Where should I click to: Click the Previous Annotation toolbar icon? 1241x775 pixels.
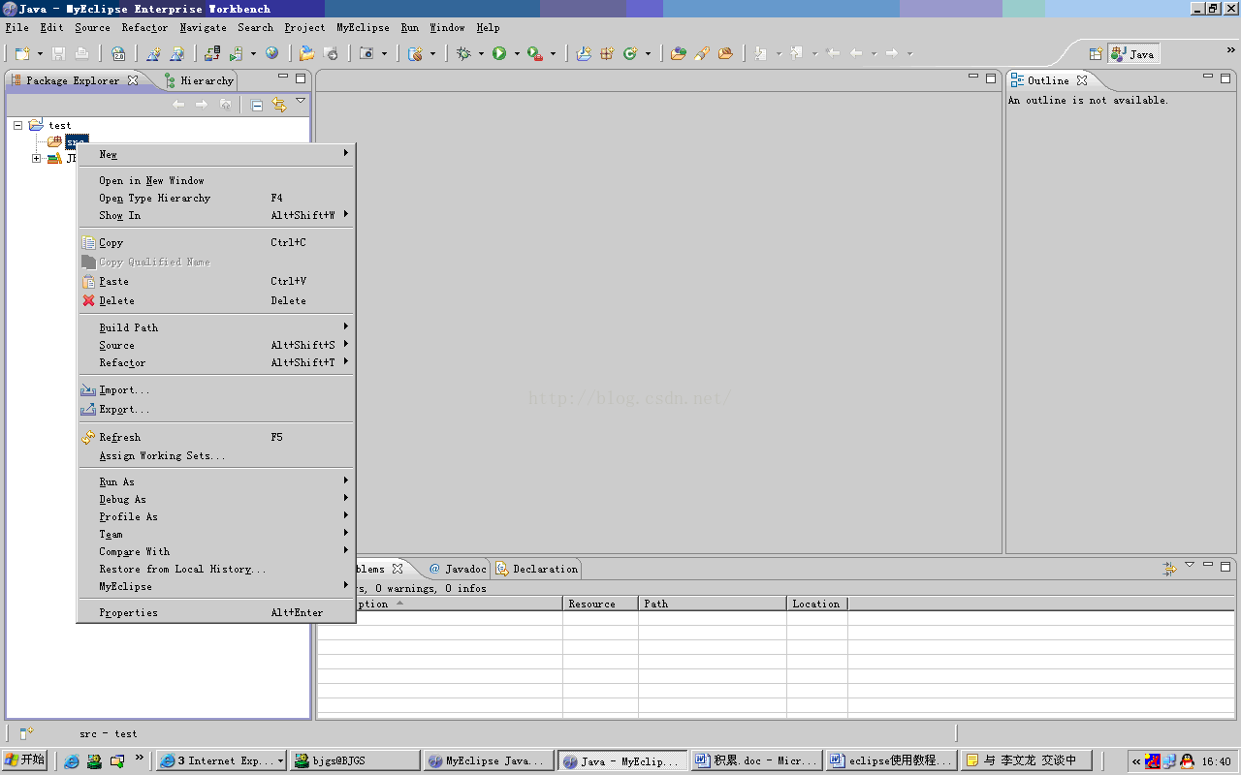(x=796, y=53)
